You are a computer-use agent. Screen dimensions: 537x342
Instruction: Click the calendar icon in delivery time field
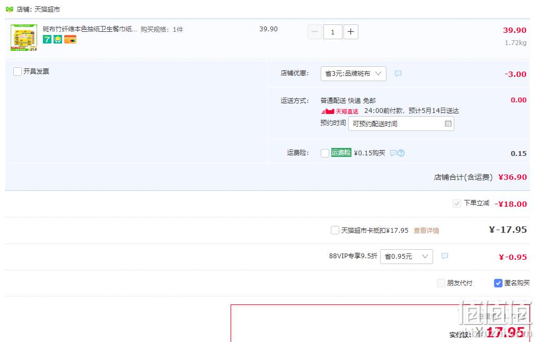point(448,124)
